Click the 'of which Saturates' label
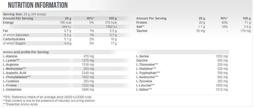Image resolution: width=254 pixels, height=108 pixels. click(16, 35)
